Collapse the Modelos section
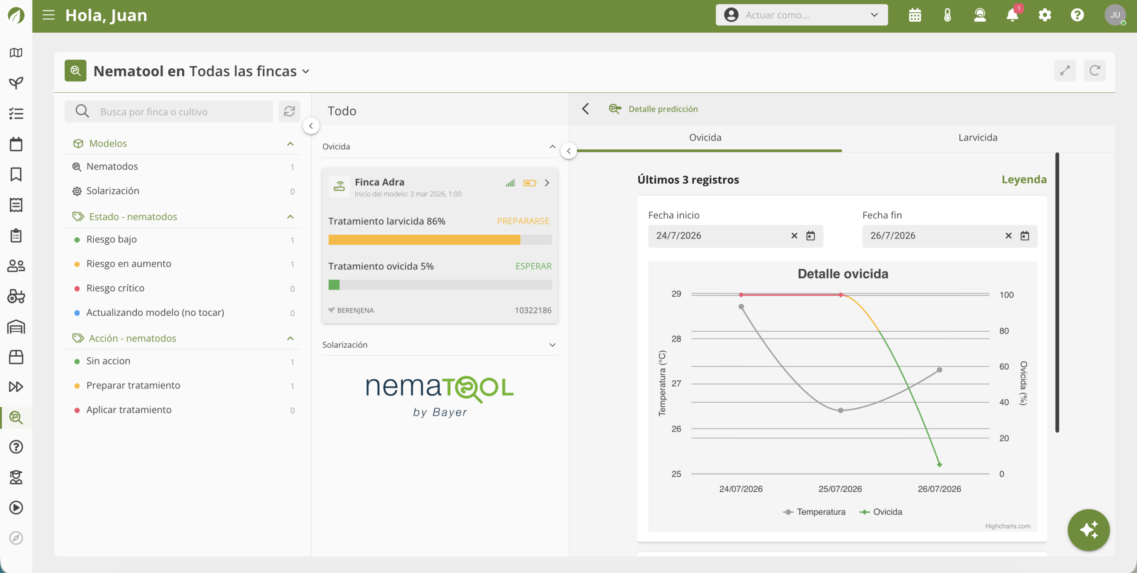 290,143
